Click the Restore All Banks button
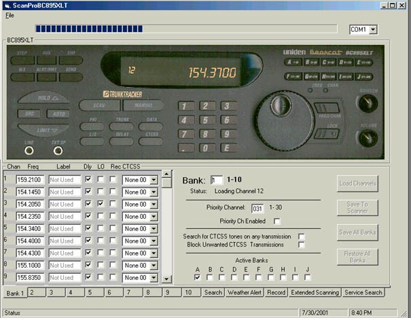411x318 pixels. point(357,257)
